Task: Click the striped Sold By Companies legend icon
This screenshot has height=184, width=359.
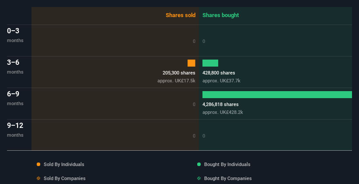Action: click(x=38, y=178)
